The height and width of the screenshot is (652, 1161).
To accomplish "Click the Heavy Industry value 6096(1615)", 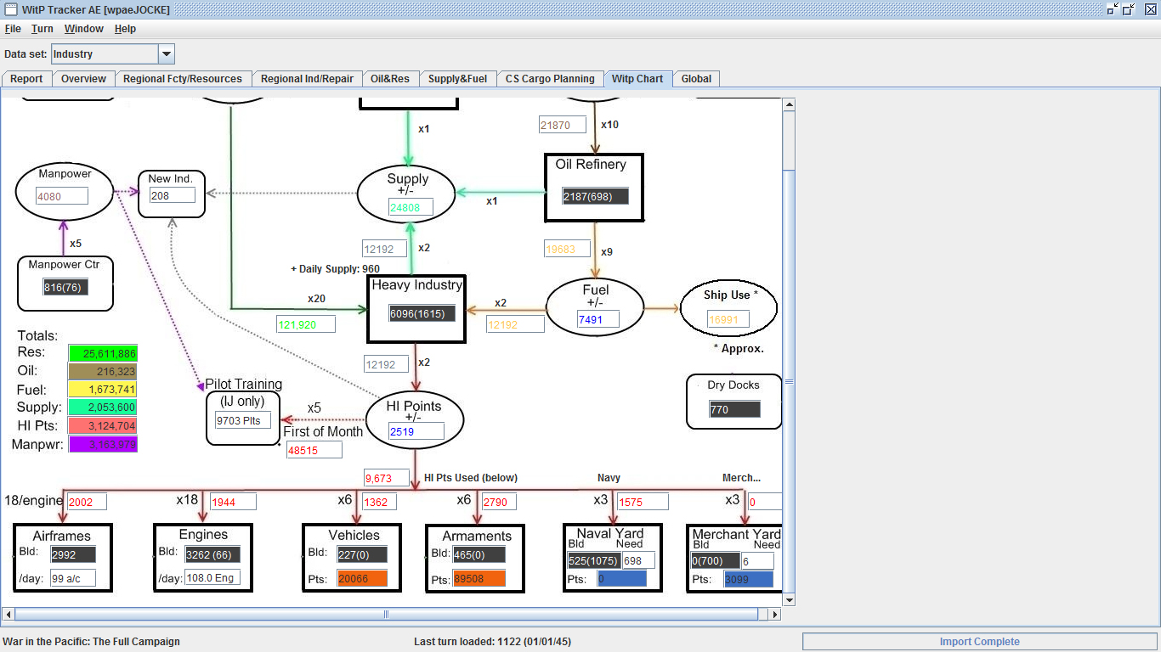I will (422, 313).
